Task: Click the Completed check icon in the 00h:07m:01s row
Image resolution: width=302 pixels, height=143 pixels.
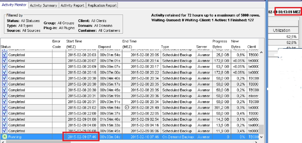Action: (5, 61)
